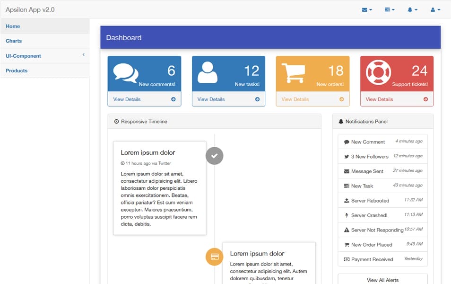Viewport: 451px width, 284px height.
Task: Select Charts in the sidebar
Action: click(13, 41)
